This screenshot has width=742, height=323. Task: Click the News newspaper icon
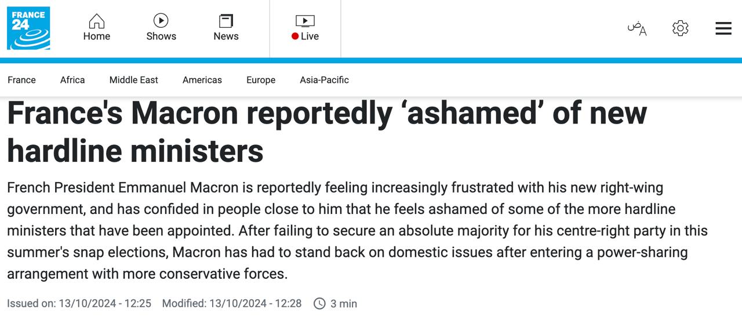coord(225,21)
